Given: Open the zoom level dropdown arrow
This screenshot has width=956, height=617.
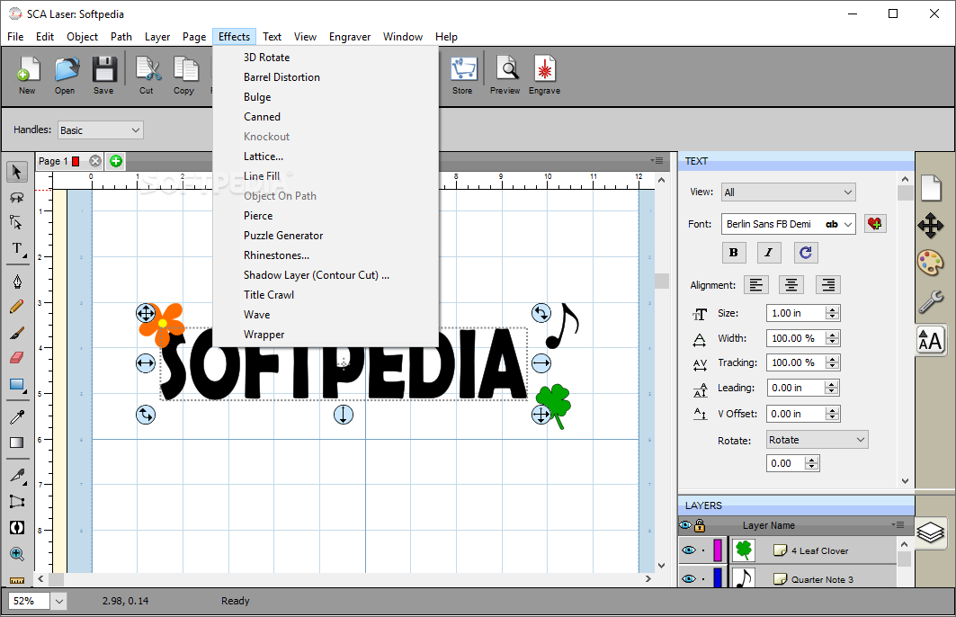Looking at the screenshot, I should click(59, 601).
